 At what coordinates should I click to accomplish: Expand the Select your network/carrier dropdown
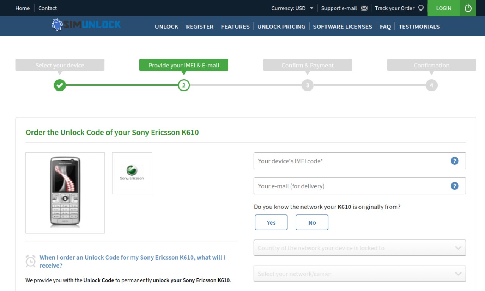tap(360, 274)
